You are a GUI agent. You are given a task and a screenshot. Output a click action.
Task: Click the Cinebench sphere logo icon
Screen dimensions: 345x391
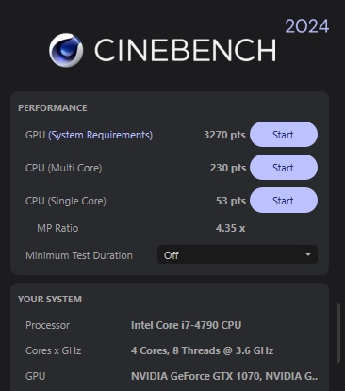click(66, 50)
